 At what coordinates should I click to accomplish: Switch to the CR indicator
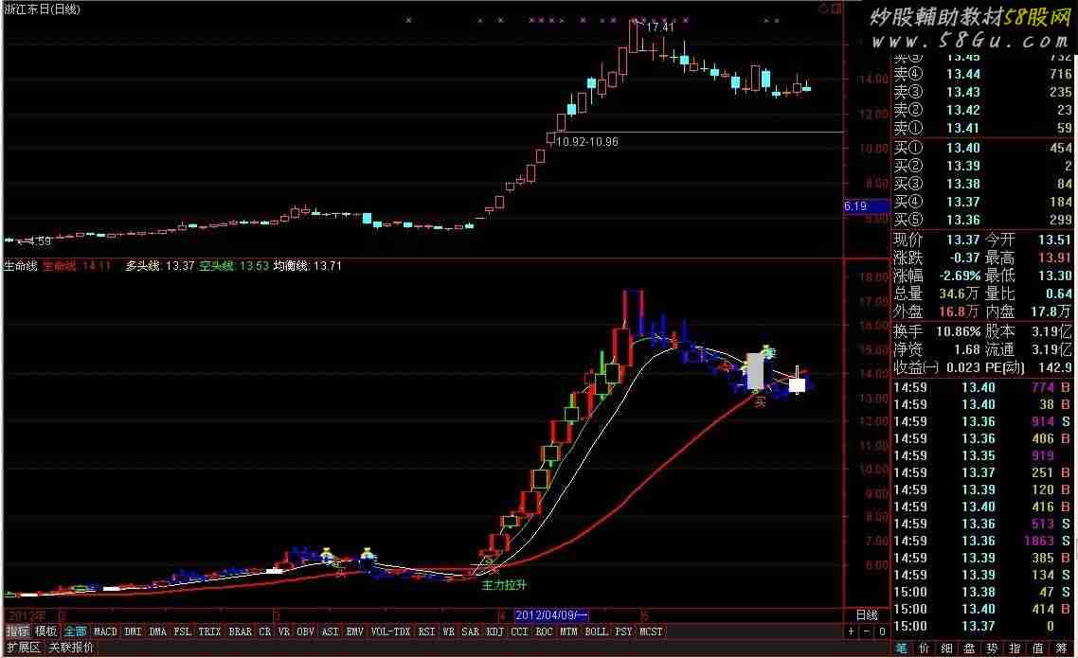pos(265,631)
